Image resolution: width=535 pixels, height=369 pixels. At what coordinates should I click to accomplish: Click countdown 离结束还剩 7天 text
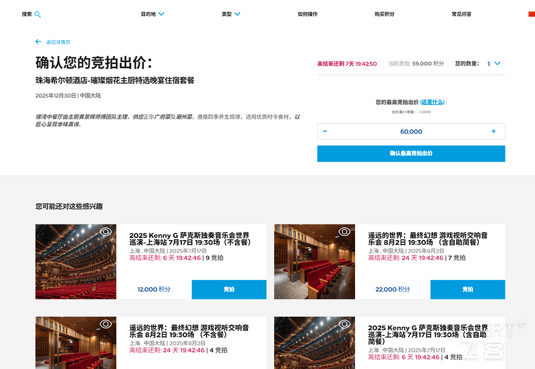347,64
